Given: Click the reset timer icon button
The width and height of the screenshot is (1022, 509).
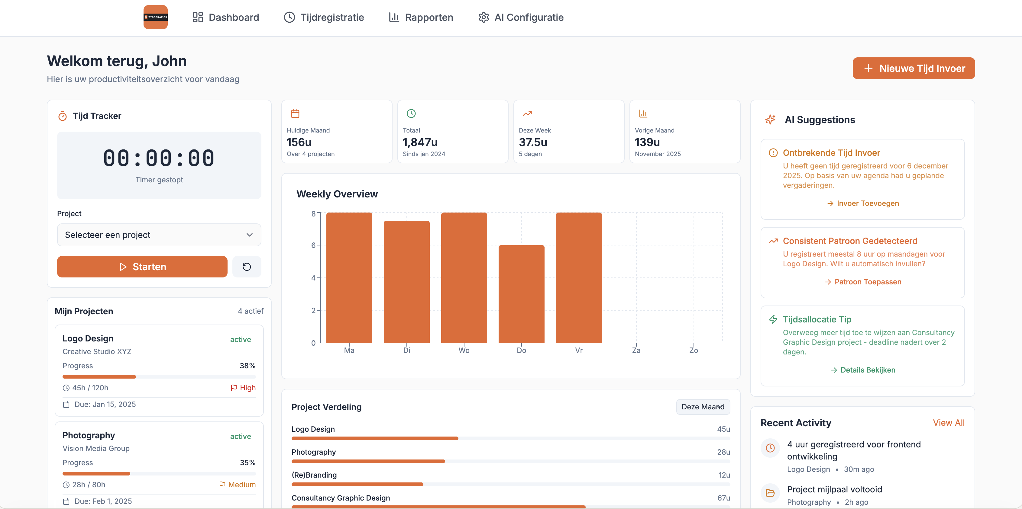Looking at the screenshot, I should click(x=246, y=267).
